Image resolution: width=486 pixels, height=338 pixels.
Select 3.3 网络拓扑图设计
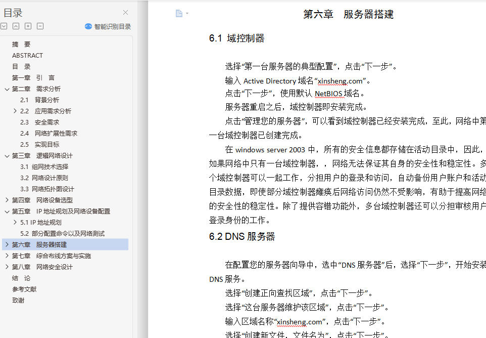[47, 189]
